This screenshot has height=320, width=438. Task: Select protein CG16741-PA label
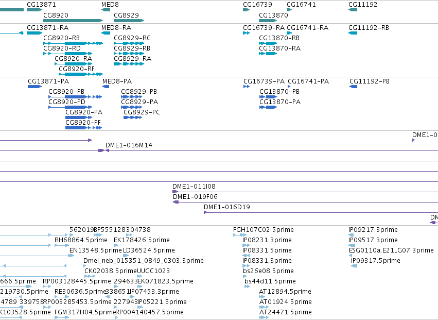(308, 81)
